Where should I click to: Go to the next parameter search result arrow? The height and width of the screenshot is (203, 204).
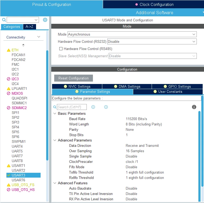coord(106,107)
